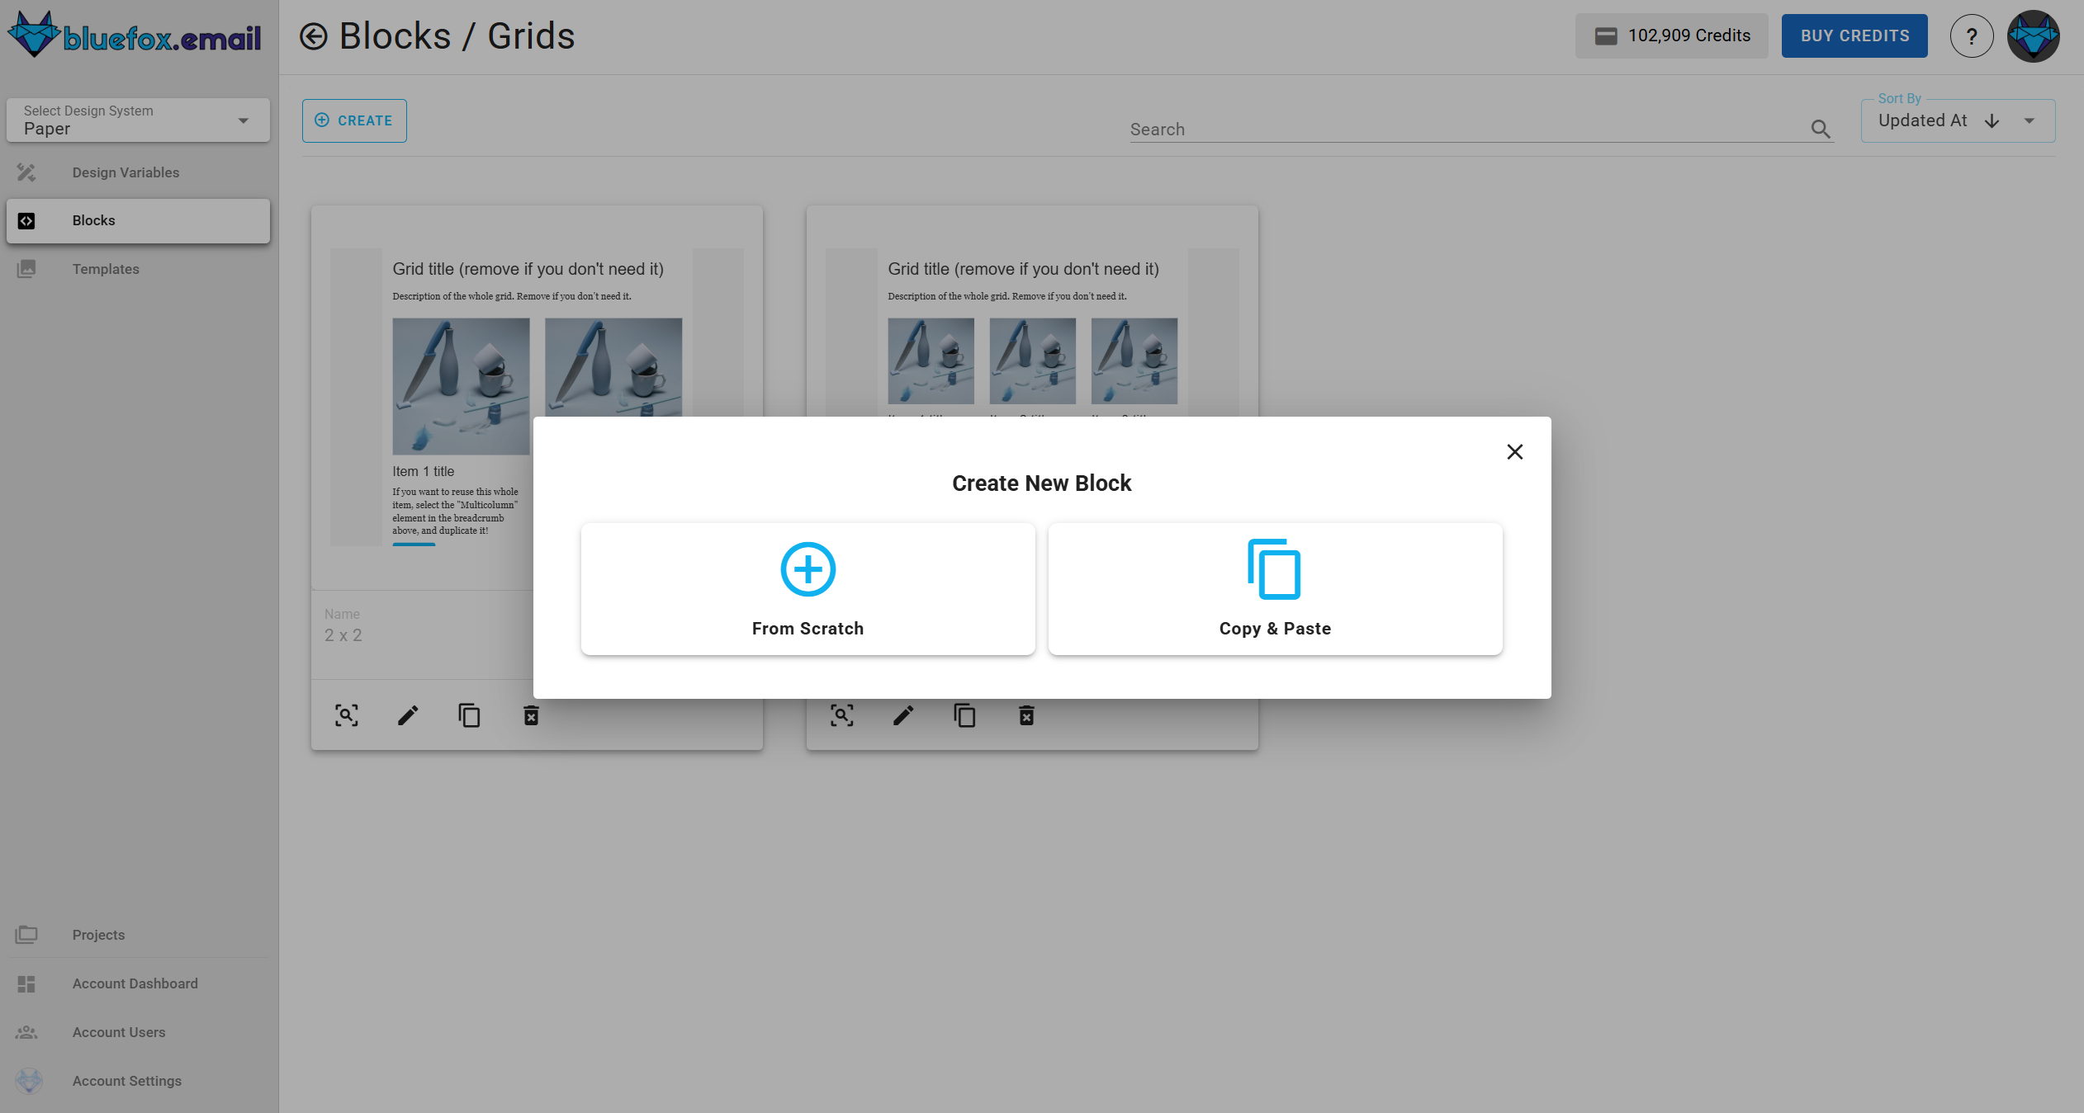Expand Select Design System Paper dropdown
The height and width of the screenshot is (1113, 2084).
click(x=138, y=120)
